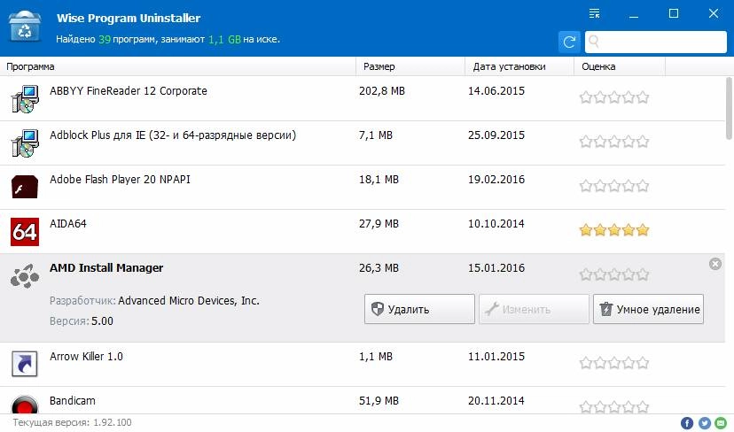This screenshot has width=734, height=432.
Task: Click the vertical scrollbar thumb
Action: coord(729,109)
